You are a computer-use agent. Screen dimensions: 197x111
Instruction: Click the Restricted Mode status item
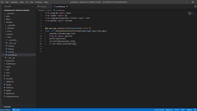pyautogui.click(x=5, y=110)
